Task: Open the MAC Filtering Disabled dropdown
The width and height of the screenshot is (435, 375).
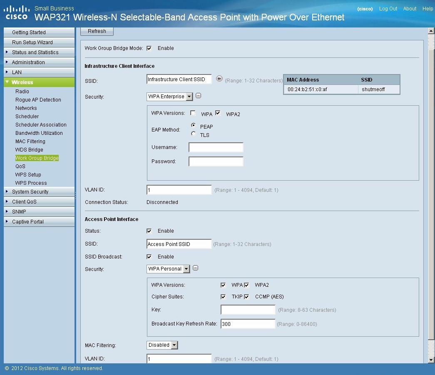Action: point(162,345)
